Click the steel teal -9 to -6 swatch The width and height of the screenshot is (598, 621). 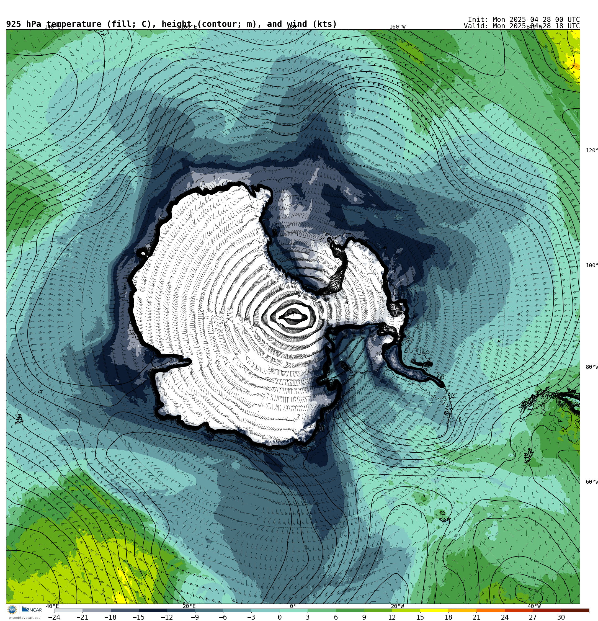(209, 610)
